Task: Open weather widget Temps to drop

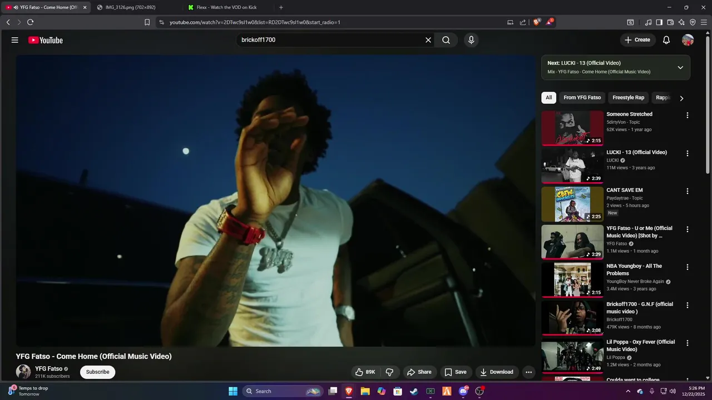Action: point(28,391)
